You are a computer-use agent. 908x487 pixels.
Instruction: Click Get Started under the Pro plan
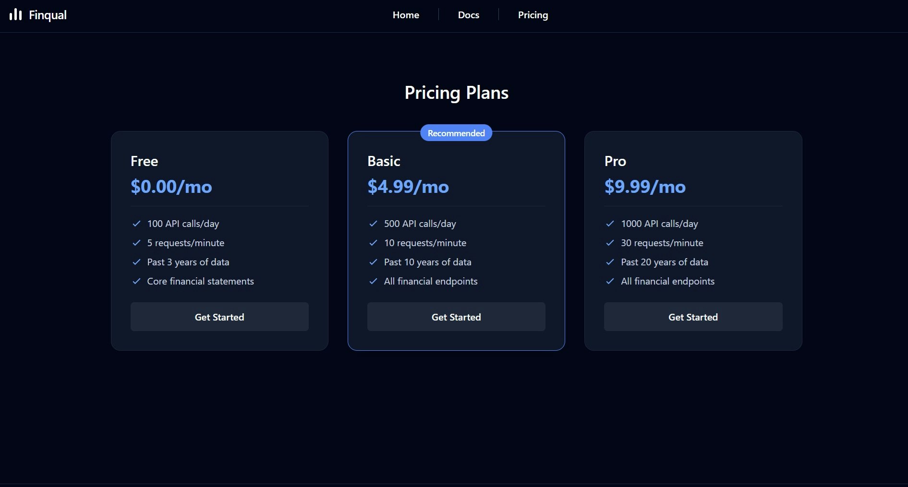pyautogui.click(x=693, y=317)
